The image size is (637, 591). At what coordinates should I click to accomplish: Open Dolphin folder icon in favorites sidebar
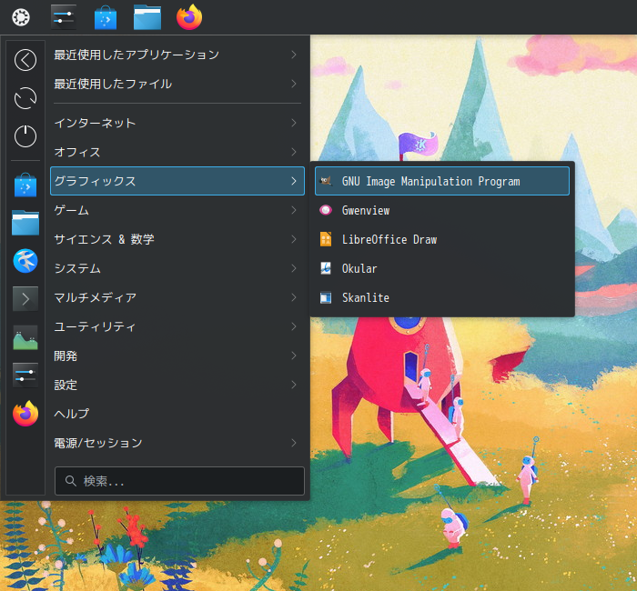(x=25, y=223)
